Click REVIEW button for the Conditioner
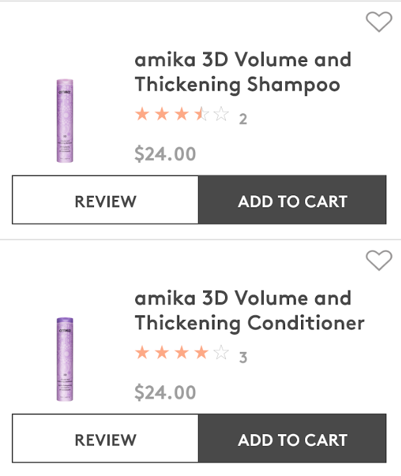 pos(105,439)
